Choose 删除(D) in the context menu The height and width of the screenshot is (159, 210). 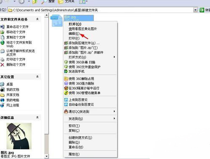(x=74, y=143)
